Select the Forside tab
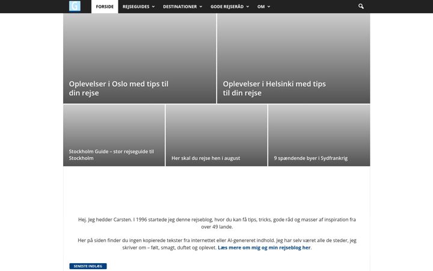Viewport: 433px width, 271px height. point(105,7)
